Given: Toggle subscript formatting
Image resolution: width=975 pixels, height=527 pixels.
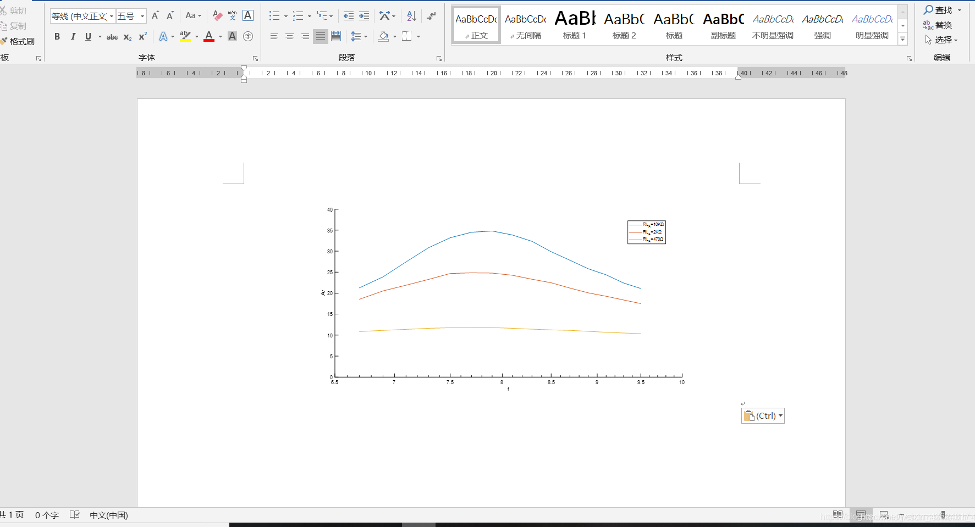Looking at the screenshot, I should (128, 37).
